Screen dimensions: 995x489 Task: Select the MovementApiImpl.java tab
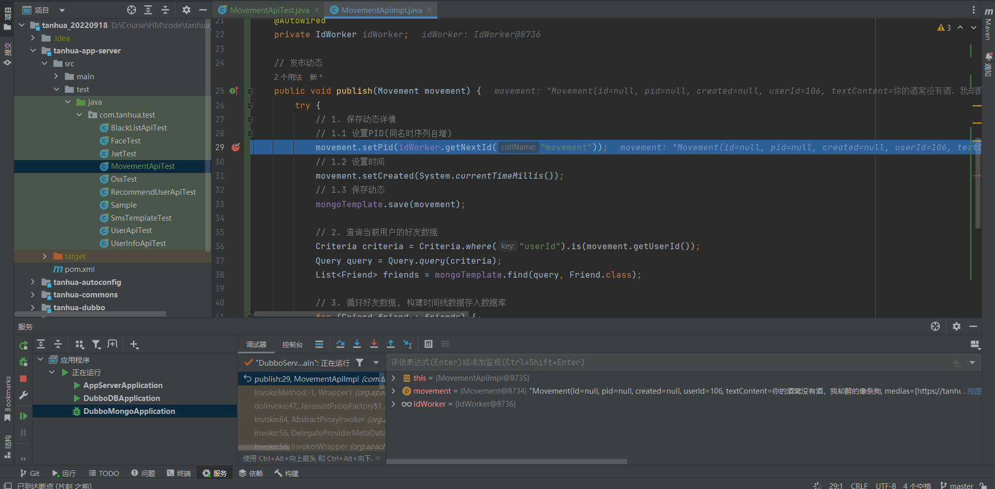382,10
